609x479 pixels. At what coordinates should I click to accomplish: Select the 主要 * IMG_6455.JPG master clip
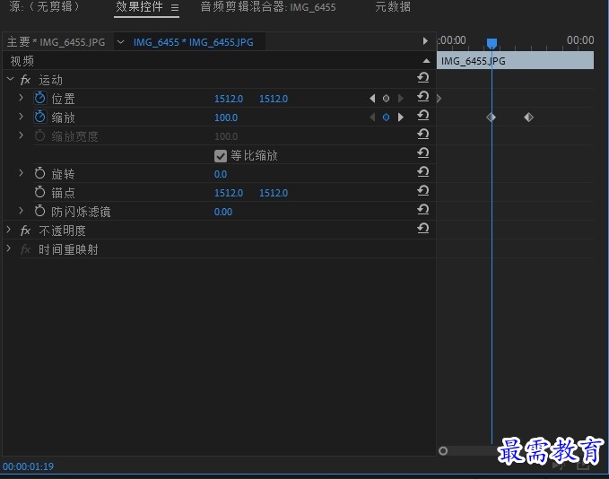pos(56,42)
